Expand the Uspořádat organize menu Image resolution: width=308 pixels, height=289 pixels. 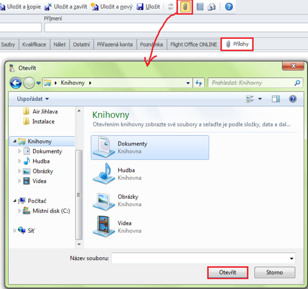[x=33, y=99]
